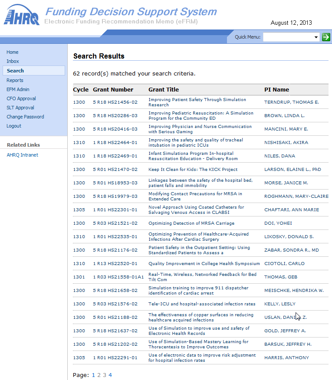Image resolution: width=332 pixels, height=380 pixels.
Task: Open grant 1 R01 HS22301-01
Action: point(115,210)
